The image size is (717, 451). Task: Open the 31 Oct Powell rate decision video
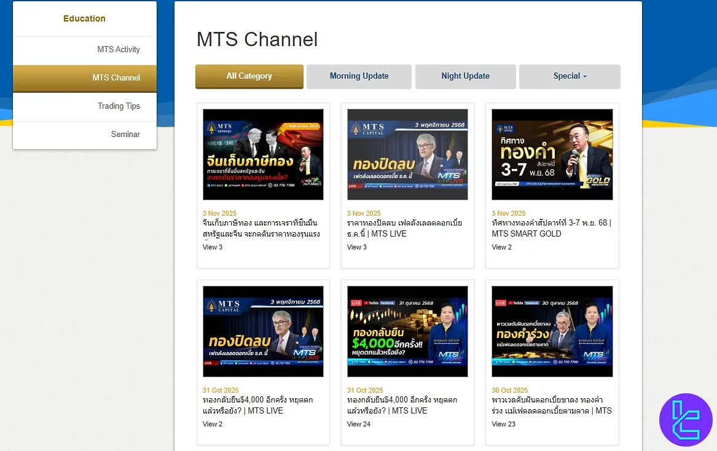coord(263,331)
